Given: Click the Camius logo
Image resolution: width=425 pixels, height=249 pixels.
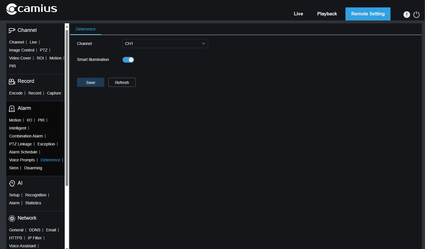Looking at the screenshot, I should coord(31,9).
